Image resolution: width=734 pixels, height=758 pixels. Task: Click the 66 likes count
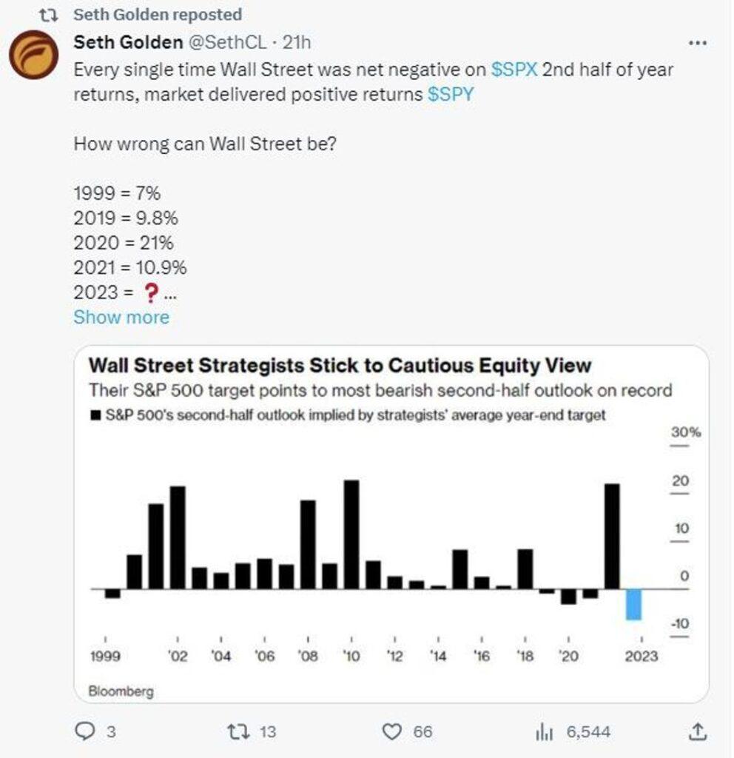[x=422, y=731]
